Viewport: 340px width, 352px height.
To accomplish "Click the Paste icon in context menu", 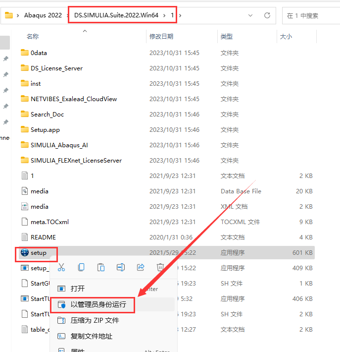I will click(101, 267).
